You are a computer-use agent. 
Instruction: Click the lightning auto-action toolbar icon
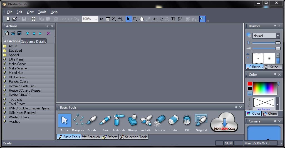pos(202,19)
